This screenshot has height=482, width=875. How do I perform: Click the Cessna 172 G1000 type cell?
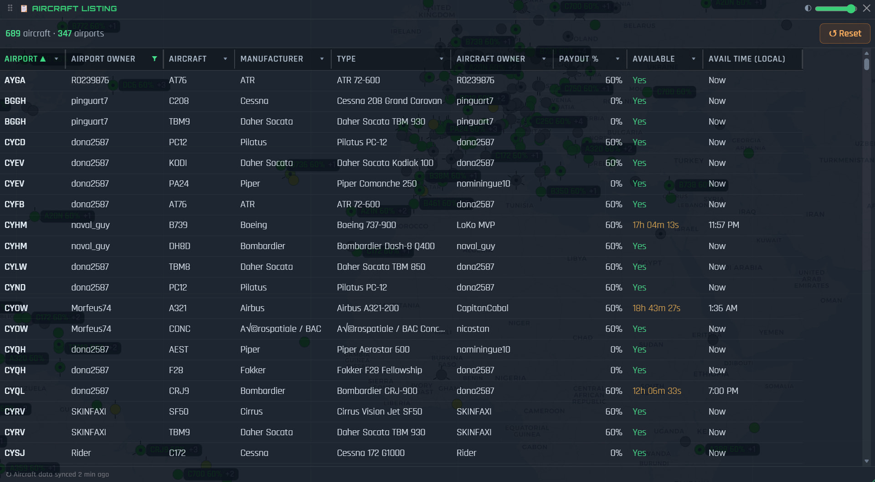tap(371, 453)
